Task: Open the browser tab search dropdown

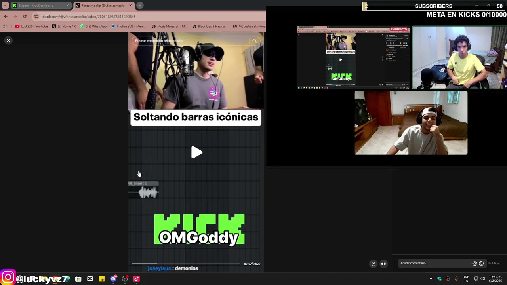Action: coord(4,6)
